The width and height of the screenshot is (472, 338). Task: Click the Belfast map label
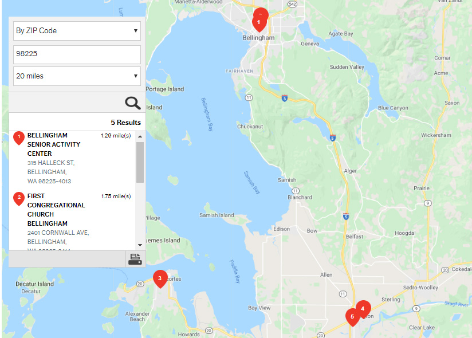tap(355, 237)
